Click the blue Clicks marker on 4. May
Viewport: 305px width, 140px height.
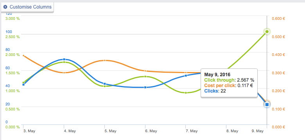click(x=64, y=59)
